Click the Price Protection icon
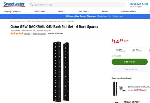Viewport: 150px width, 103px height. [133, 50]
